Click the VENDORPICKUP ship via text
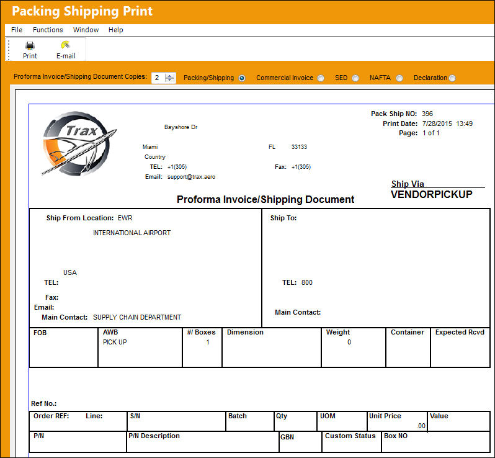The image size is (495, 458). tap(432, 194)
